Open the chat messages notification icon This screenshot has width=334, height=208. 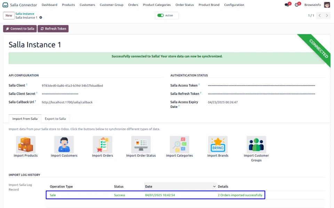pyautogui.click(x=287, y=5)
